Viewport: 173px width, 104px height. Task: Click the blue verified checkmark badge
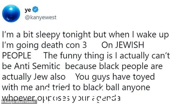coord(35,9)
